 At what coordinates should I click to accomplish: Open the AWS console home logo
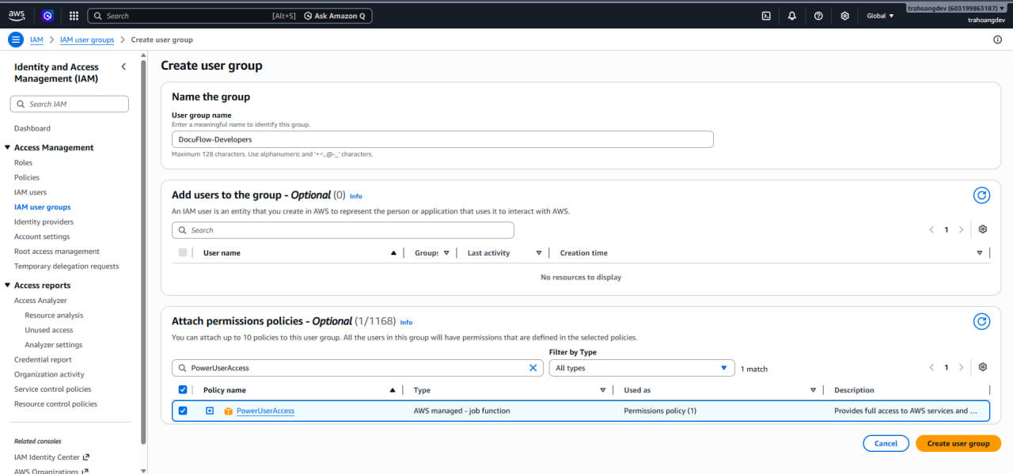pyautogui.click(x=17, y=15)
